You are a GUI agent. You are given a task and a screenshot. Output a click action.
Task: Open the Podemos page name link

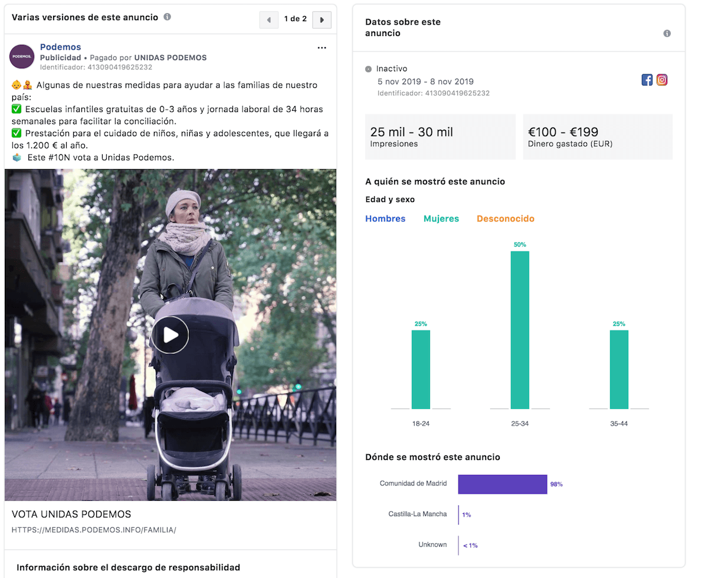pyautogui.click(x=60, y=47)
